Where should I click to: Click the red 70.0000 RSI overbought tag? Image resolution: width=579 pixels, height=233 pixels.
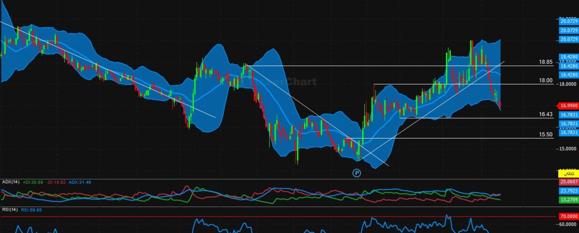(x=568, y=217)
